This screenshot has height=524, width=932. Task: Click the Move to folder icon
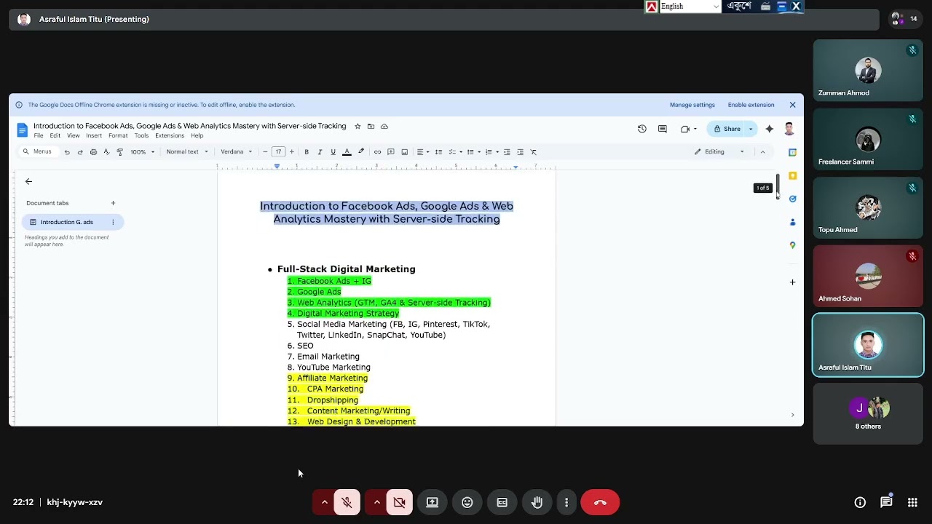[x=371, y=127]
